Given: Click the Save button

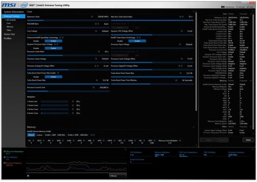Looking at the screenshot, I should [x=248, y=140].
